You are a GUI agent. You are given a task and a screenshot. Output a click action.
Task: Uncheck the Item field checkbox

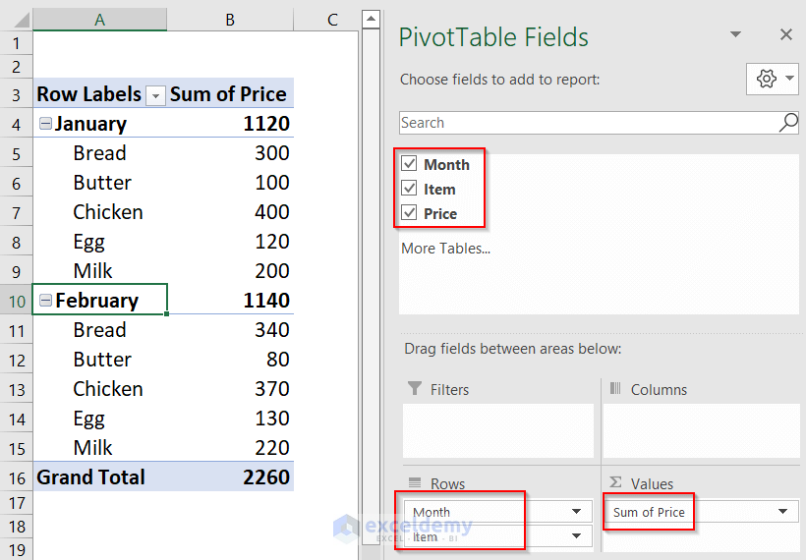pyautogui.click(x=410, y=189)
